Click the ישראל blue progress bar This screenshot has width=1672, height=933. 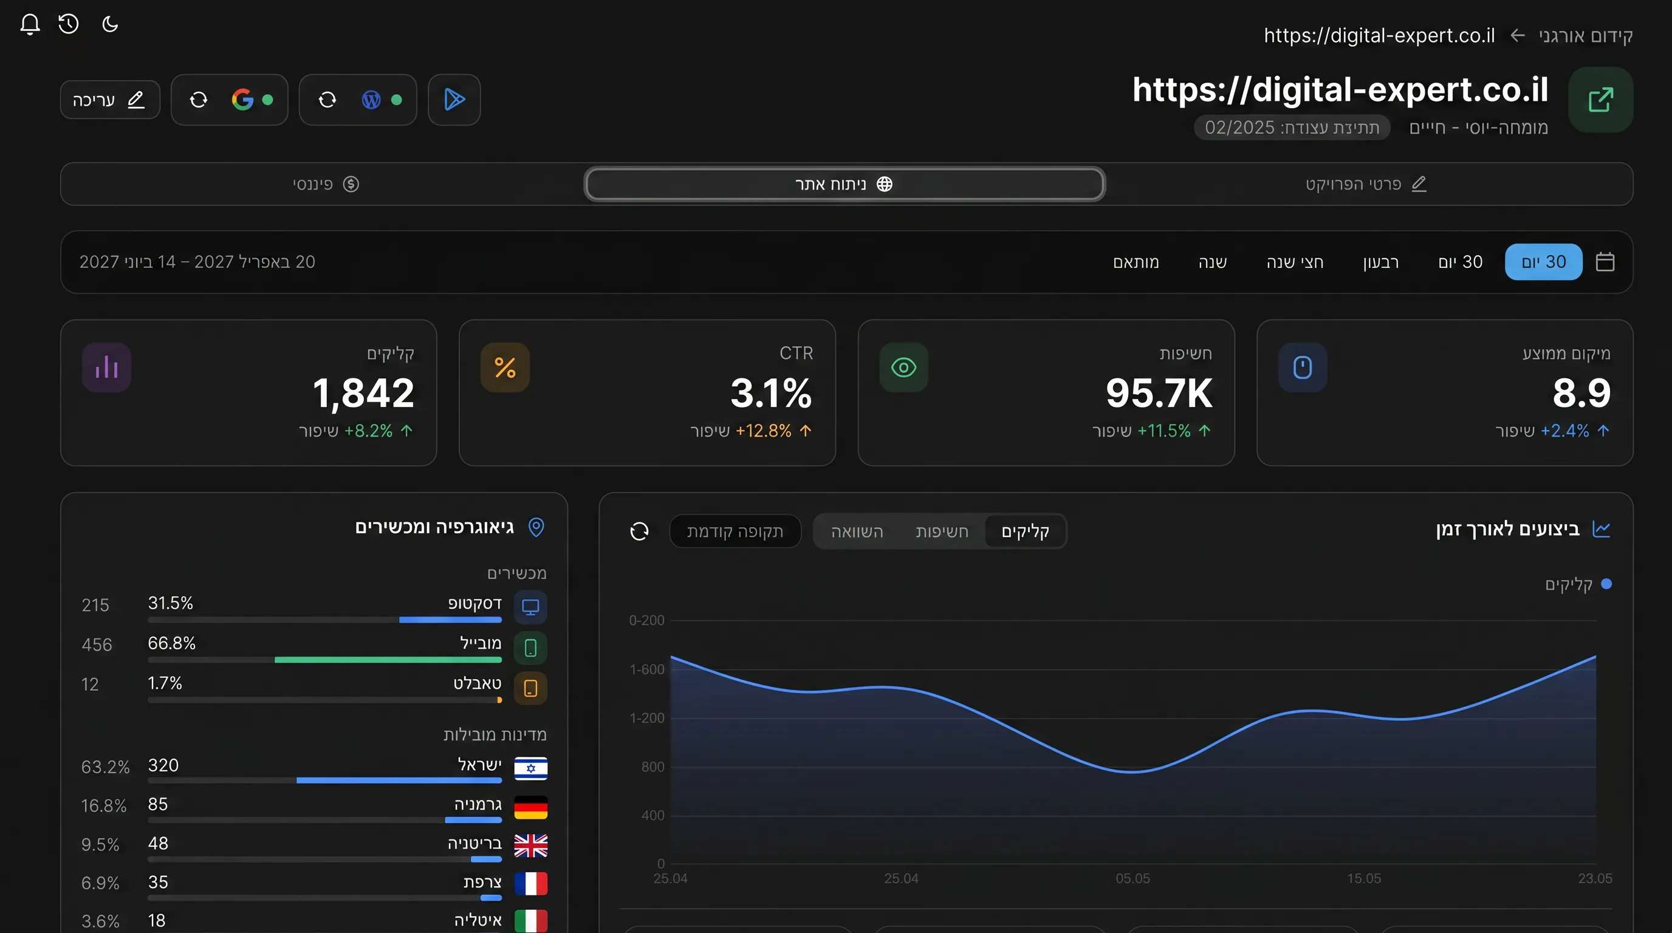click(x=399, y=781)
